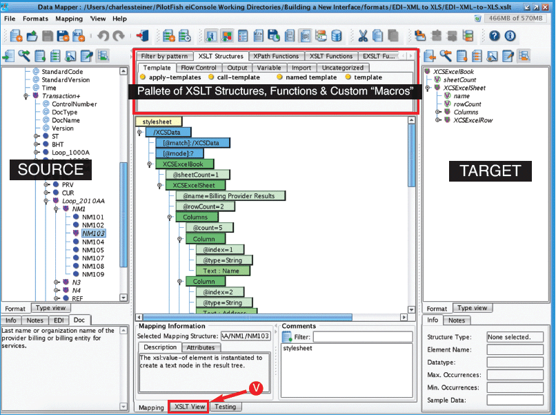Viewport: 556px width, 415px height.
Task: Collapse the NM1 source node
Action: pyautogui.click(x=56, y=209)
